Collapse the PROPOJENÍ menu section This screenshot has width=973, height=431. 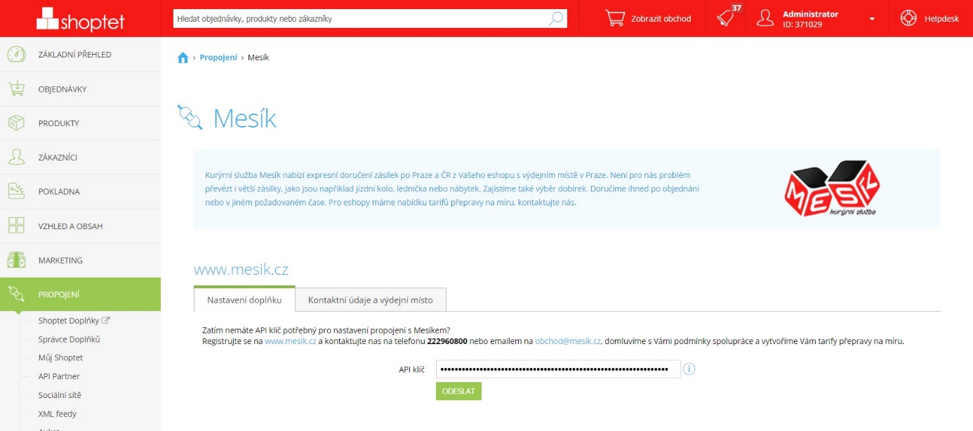[x=80, y=294]
